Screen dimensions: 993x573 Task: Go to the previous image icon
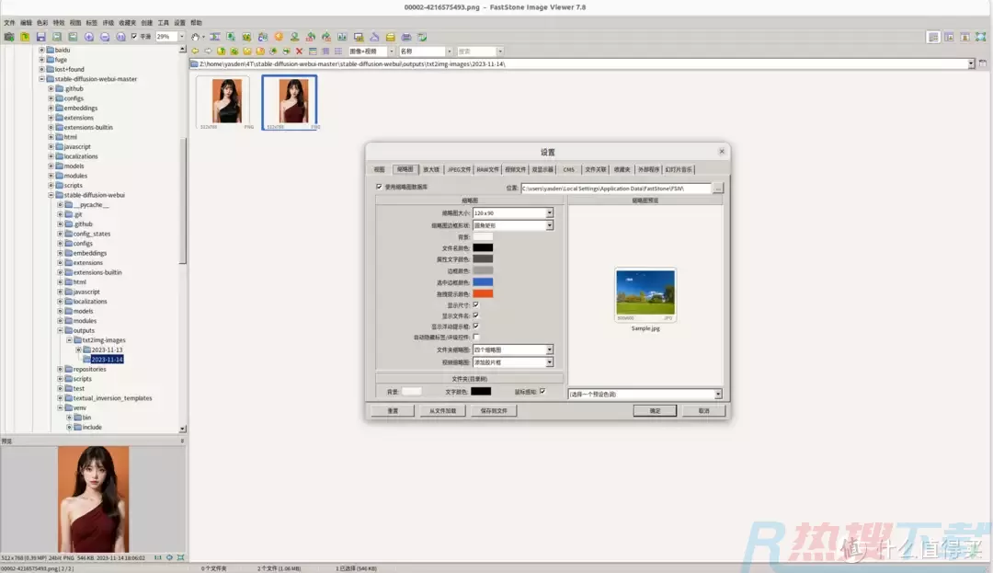click(x=57, y=37)
